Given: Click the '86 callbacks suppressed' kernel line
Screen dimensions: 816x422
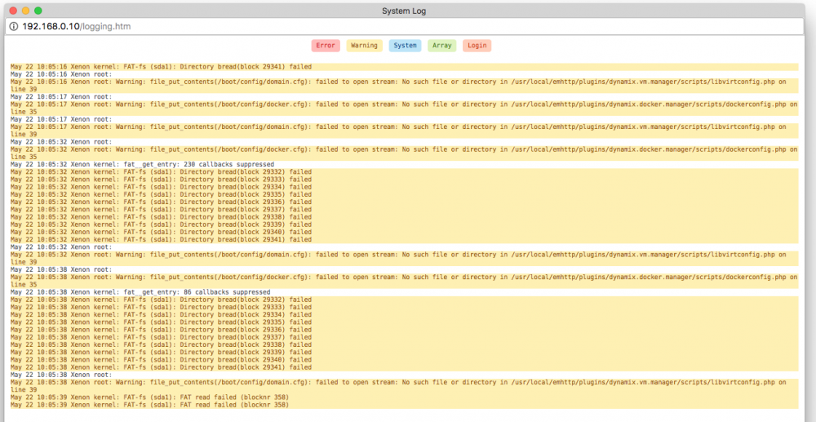Looking at the screenshot, I should (404, 292).
